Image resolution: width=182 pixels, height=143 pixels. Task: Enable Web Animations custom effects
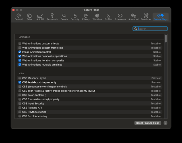20,44
